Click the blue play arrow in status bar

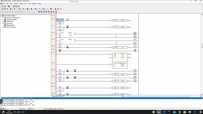[x=5, y=109]
